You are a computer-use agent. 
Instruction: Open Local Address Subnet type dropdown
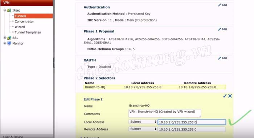tap(143, 122)
